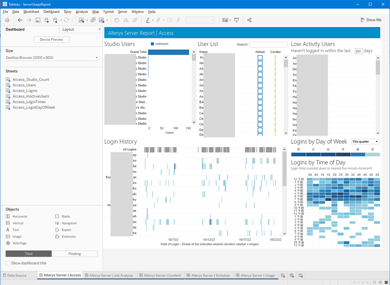Click the New Dashboard icon in bottom tabs
This screenshot has height=285, width=390.
[x=292, y=275]
